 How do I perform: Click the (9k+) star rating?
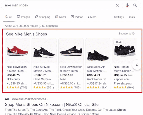(124, 87)
